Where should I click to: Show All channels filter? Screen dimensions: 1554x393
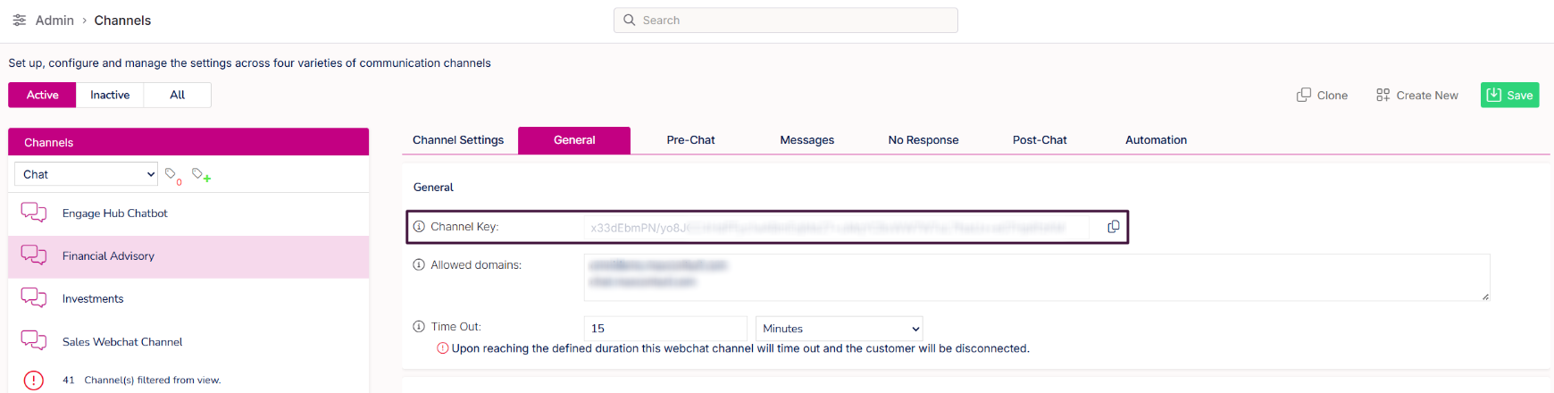tap(178, 95)
